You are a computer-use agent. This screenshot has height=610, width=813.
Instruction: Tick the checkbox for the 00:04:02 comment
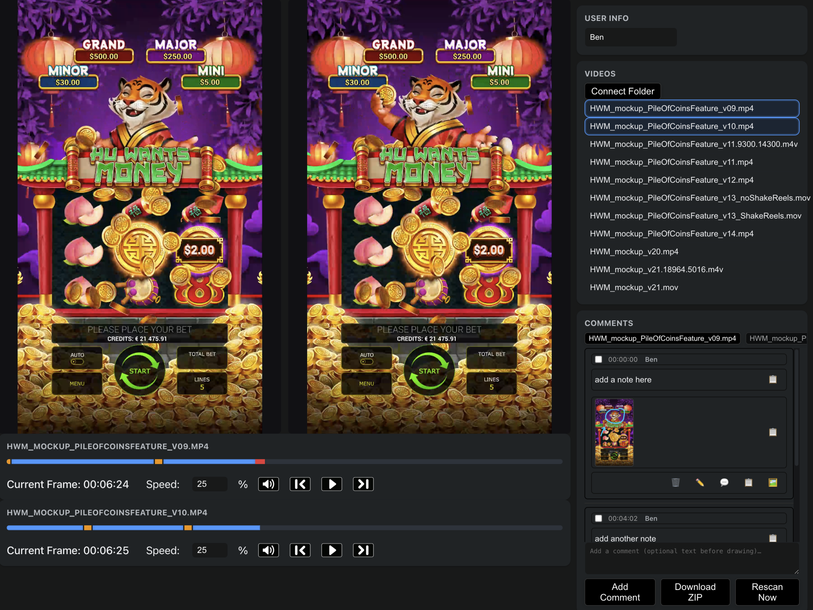598,518
